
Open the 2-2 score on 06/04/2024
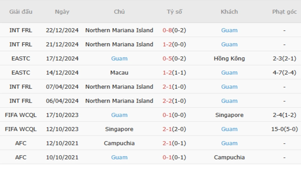pos(167,101)
